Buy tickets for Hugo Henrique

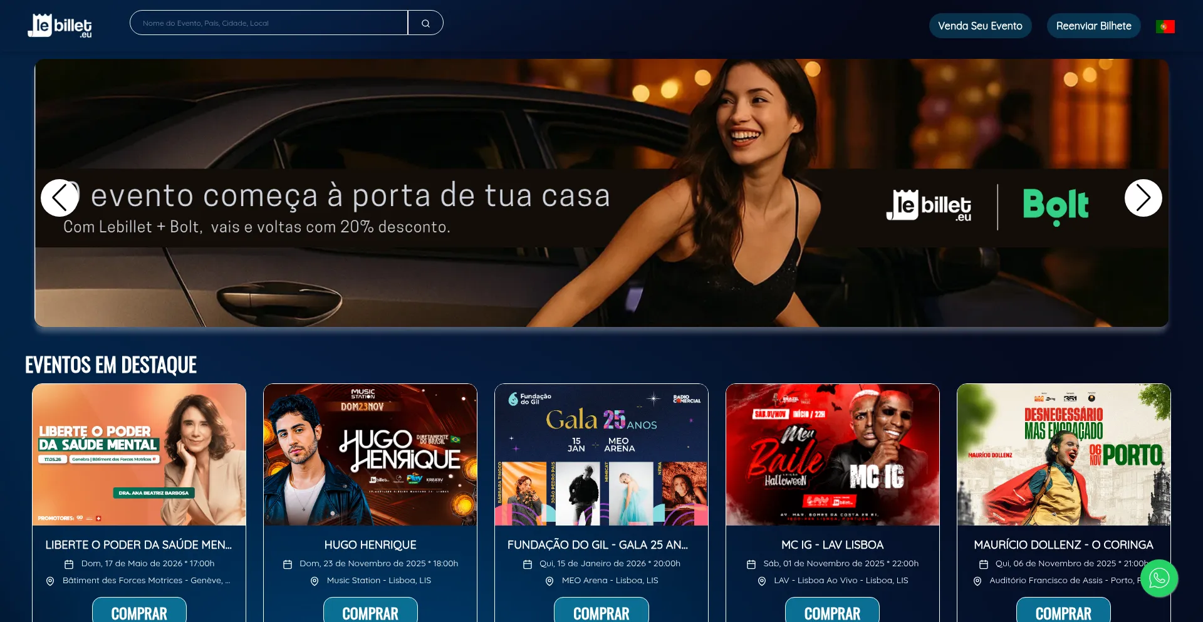[x=370, y=611]
